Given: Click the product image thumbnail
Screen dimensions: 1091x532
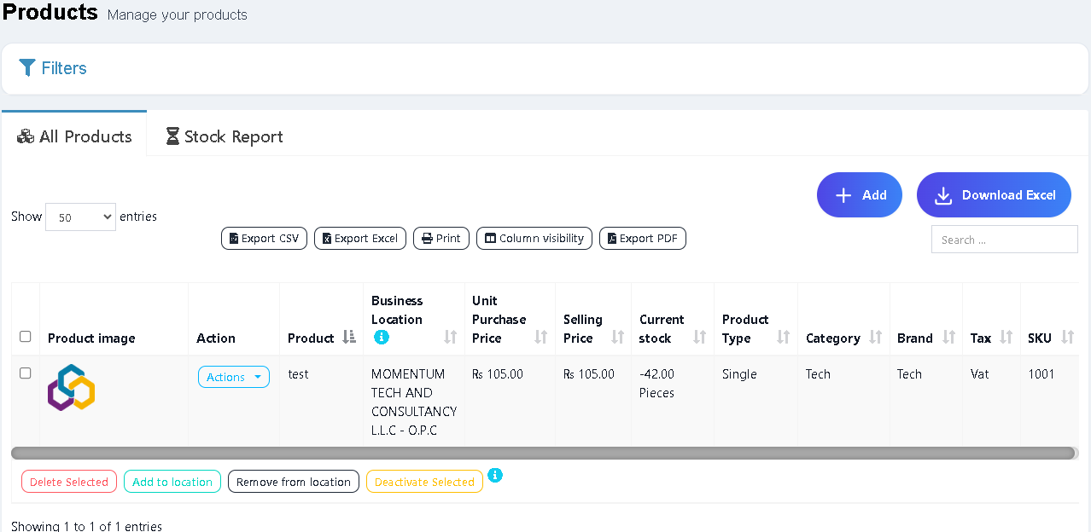Looking at the screenshot, I should coord(71,387).
